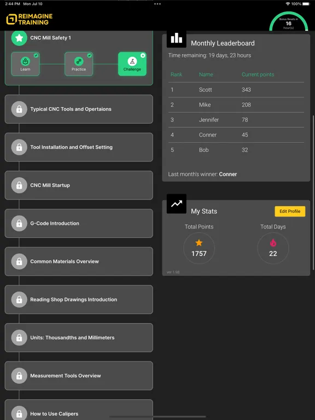This screenshot has width=315, height=420.
Task: Click the Rank column header
Action: coord(176,74)
